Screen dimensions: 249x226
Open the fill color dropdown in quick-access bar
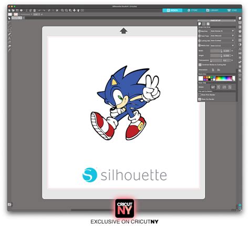pyautogui.click(x=12, y=14)
